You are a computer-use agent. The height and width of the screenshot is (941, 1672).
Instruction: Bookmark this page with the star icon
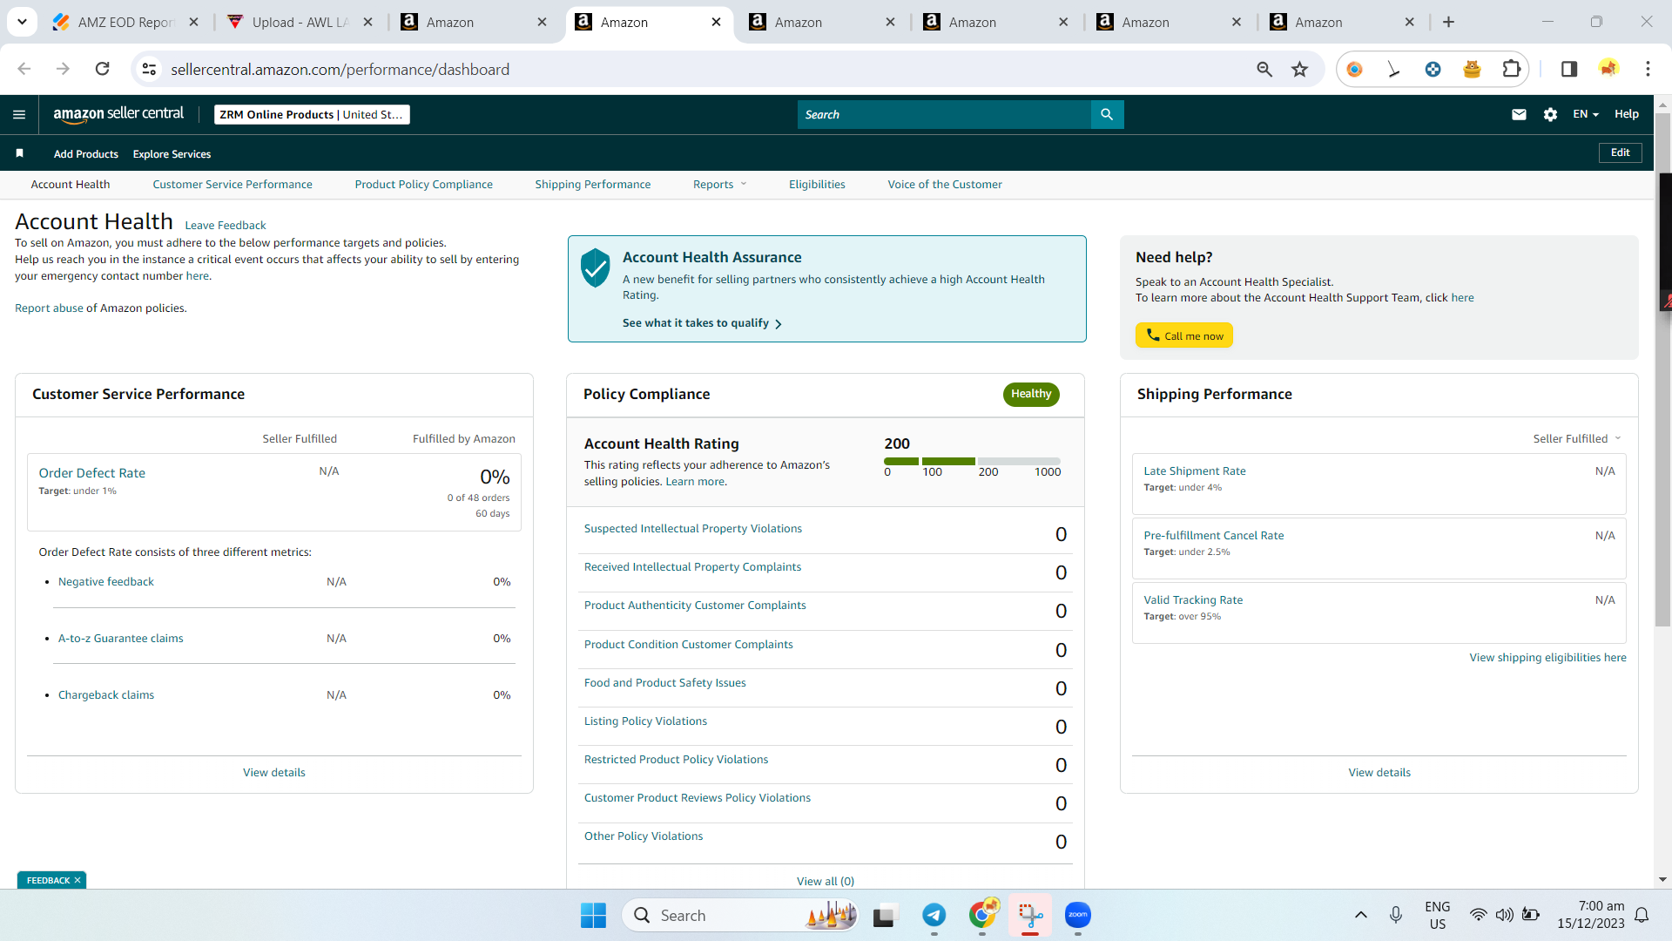1299,69
